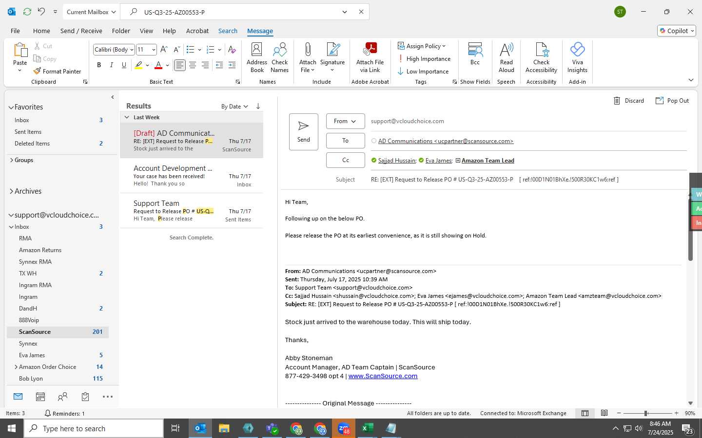Open Assign Policy dropdown
Screen dimensions: 702x438
(422, 46)
